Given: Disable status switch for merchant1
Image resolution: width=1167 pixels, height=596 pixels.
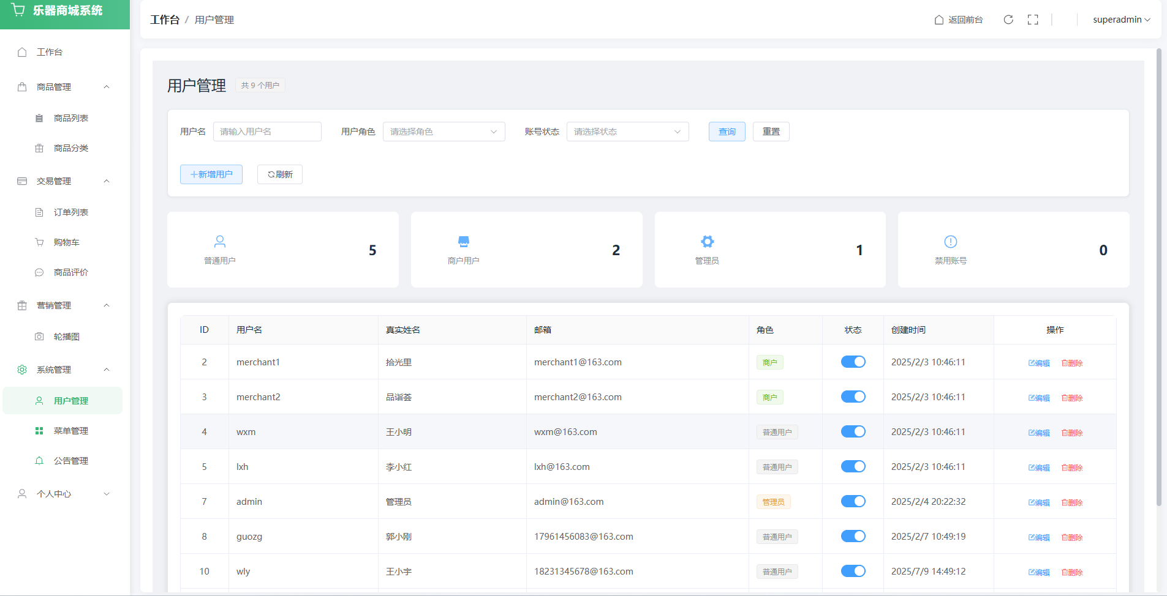Looking at the screenshot, I should click(x=853, y=362).
